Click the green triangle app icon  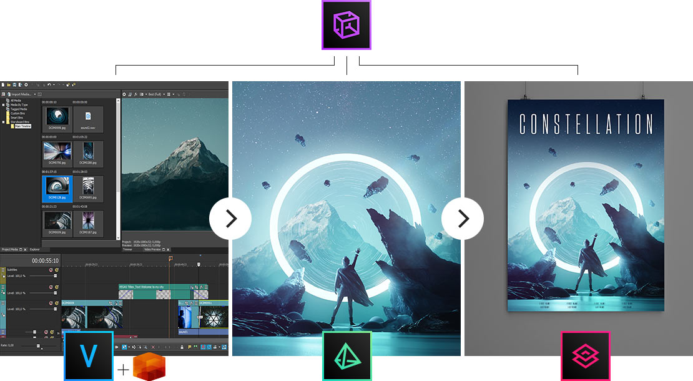pos(346,356)
